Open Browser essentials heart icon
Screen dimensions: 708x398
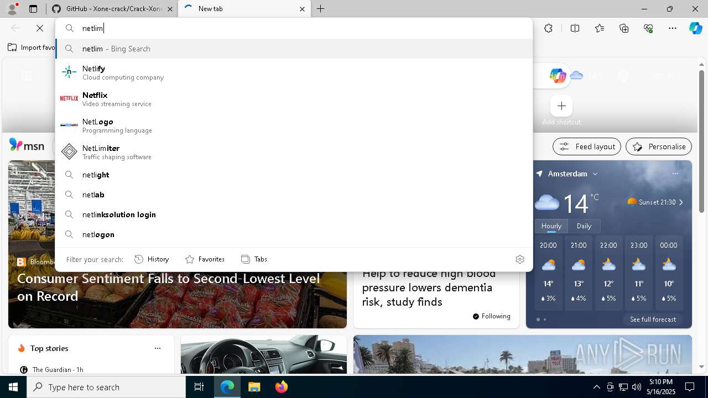click(648, 28)
